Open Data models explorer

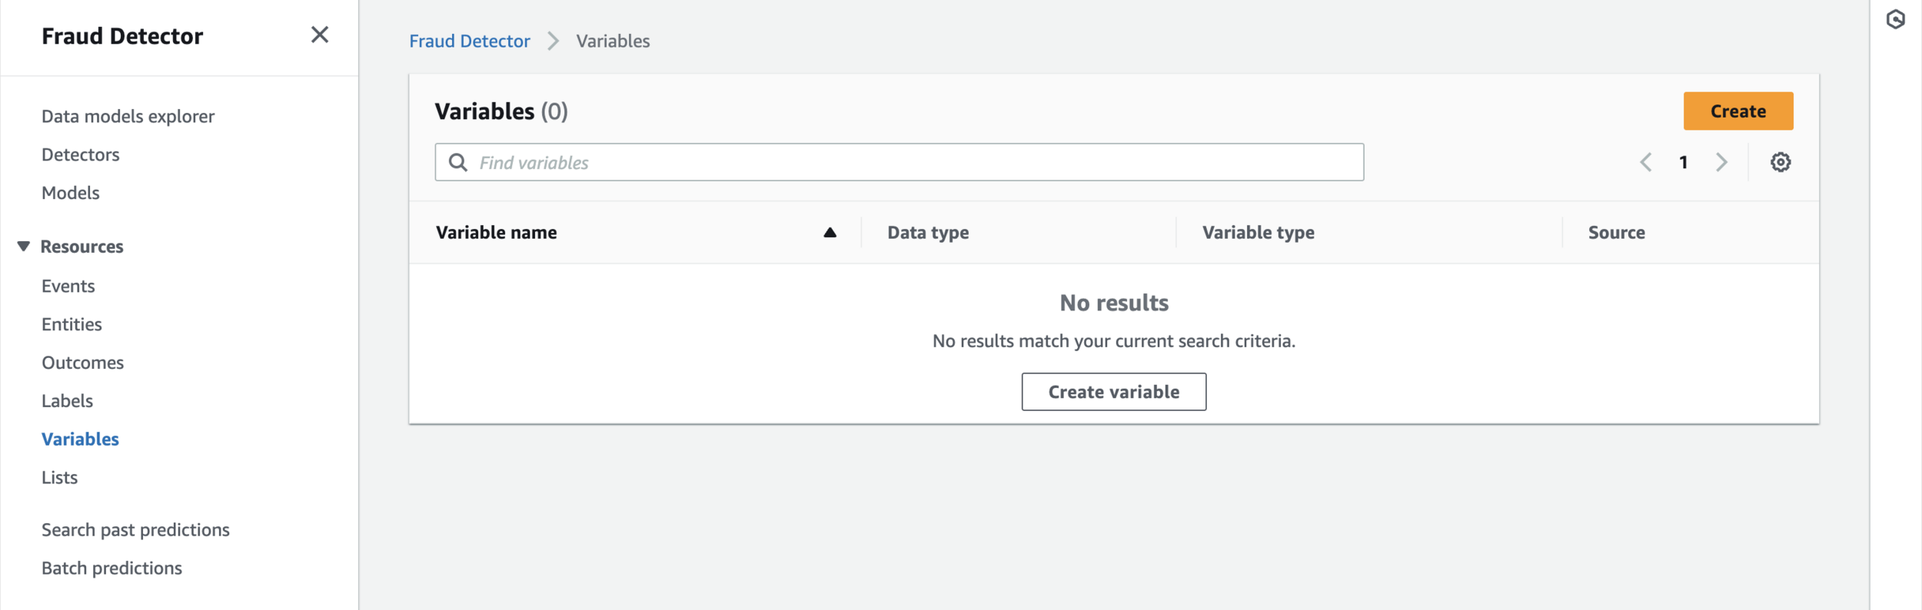pyautogui.click(x=128, y=116)
